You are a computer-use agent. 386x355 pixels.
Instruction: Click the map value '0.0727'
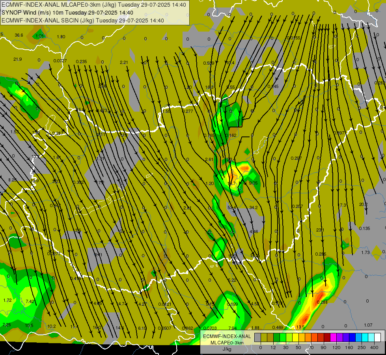tap(60, 61)
